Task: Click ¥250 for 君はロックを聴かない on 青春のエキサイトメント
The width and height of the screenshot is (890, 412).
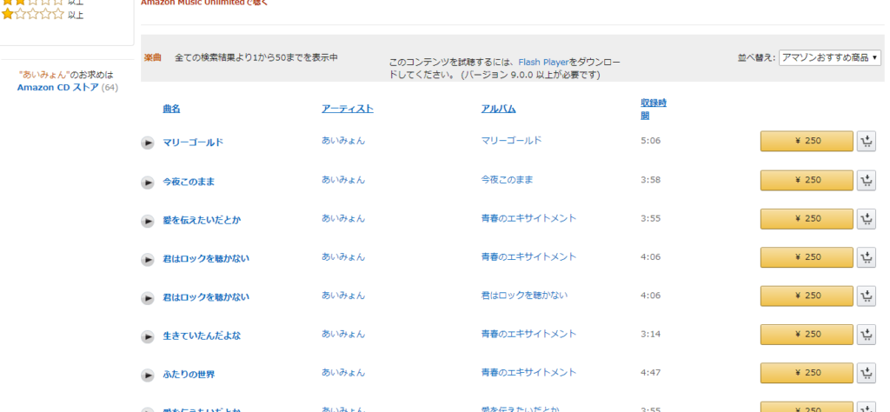Action: click(x=807, y=257)
